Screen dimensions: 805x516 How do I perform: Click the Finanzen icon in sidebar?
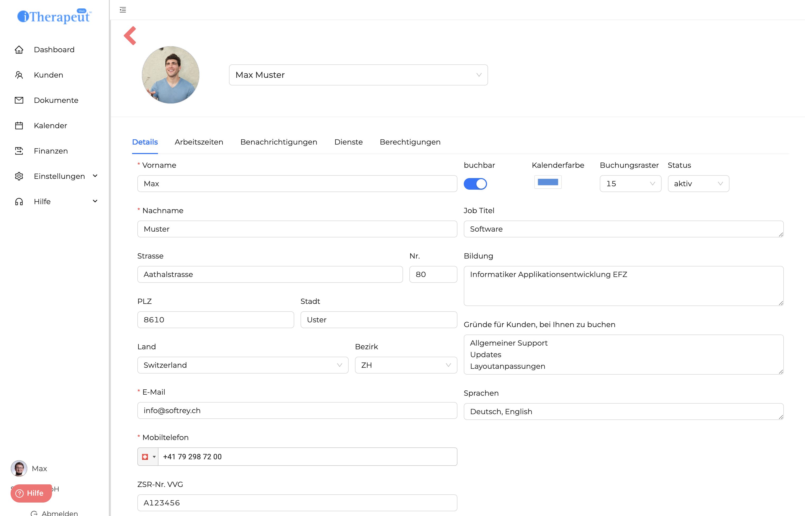point(19,151)
